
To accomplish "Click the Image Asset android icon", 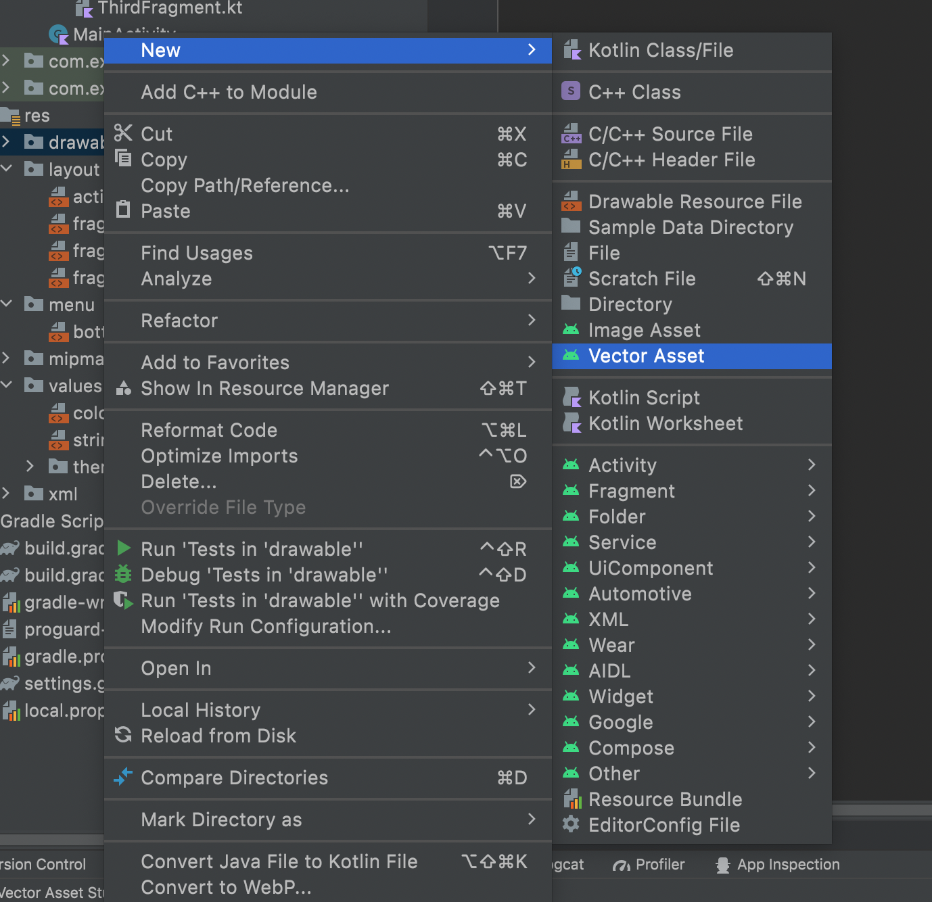I will coord(572,330).
